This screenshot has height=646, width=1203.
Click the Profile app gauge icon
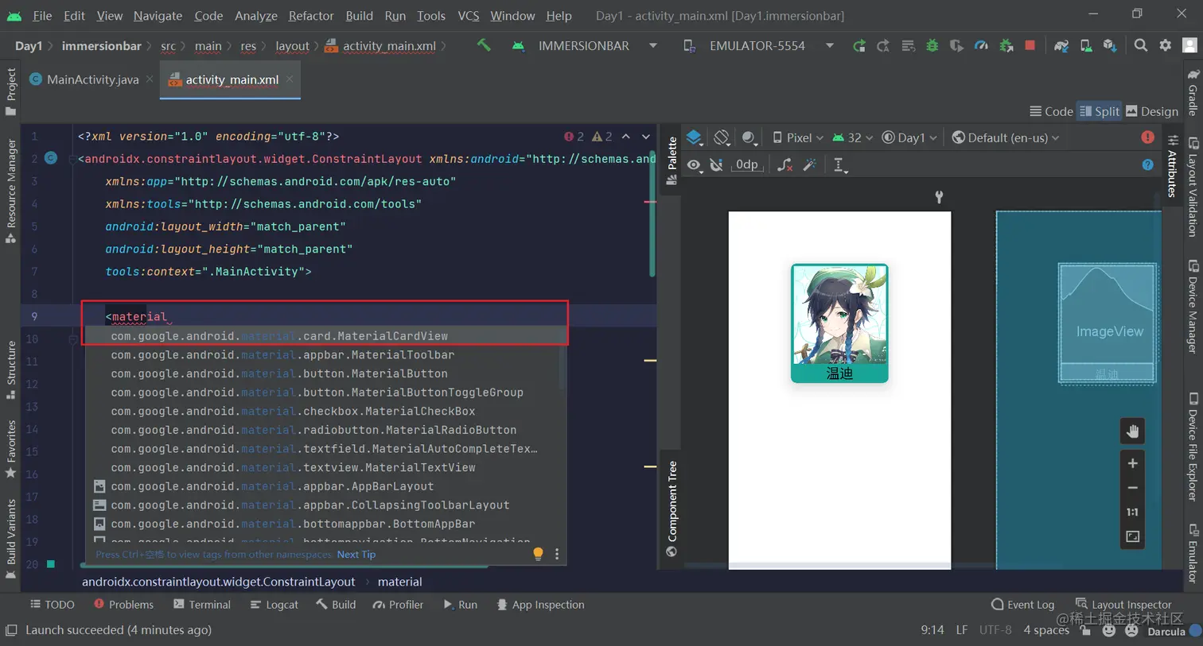(x=981, y=46)
